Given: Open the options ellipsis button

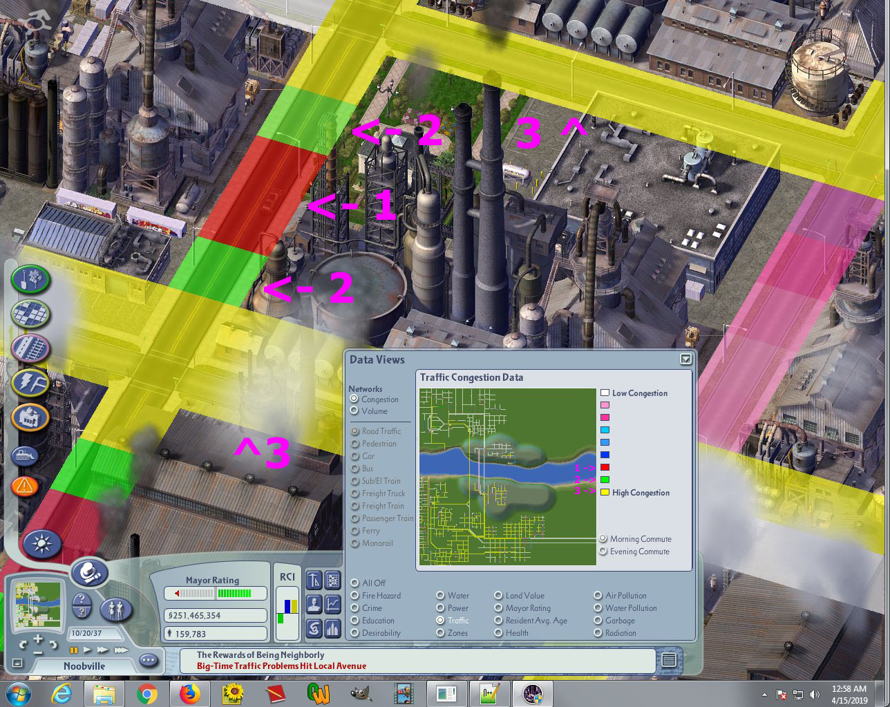Looking at the screenshot, I should [x=149, y=660].
